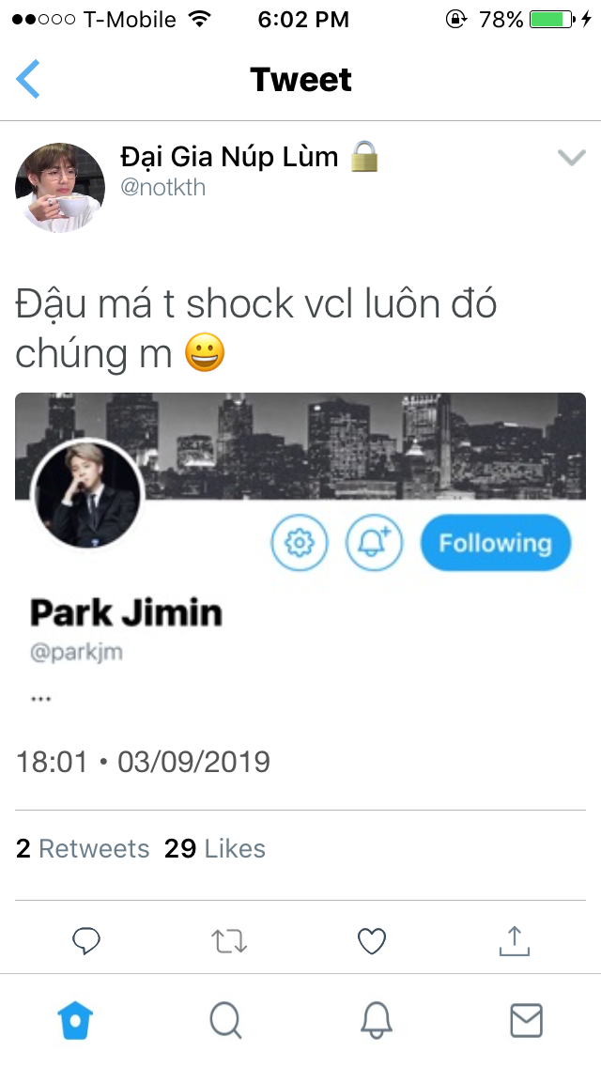
Task: Open the Messages envelope tab
Action: (x=526, y=1021)
